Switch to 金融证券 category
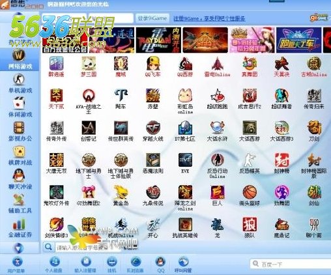331x275 pixels. coord(20,228)
